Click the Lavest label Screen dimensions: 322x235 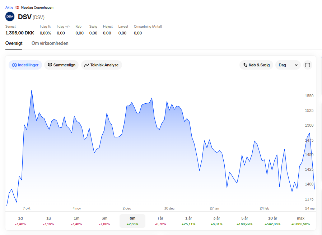point(123,27)
